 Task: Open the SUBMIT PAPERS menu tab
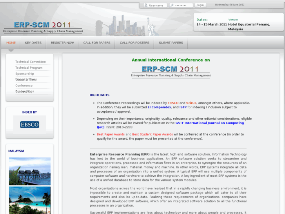click(x=171, y=43)
